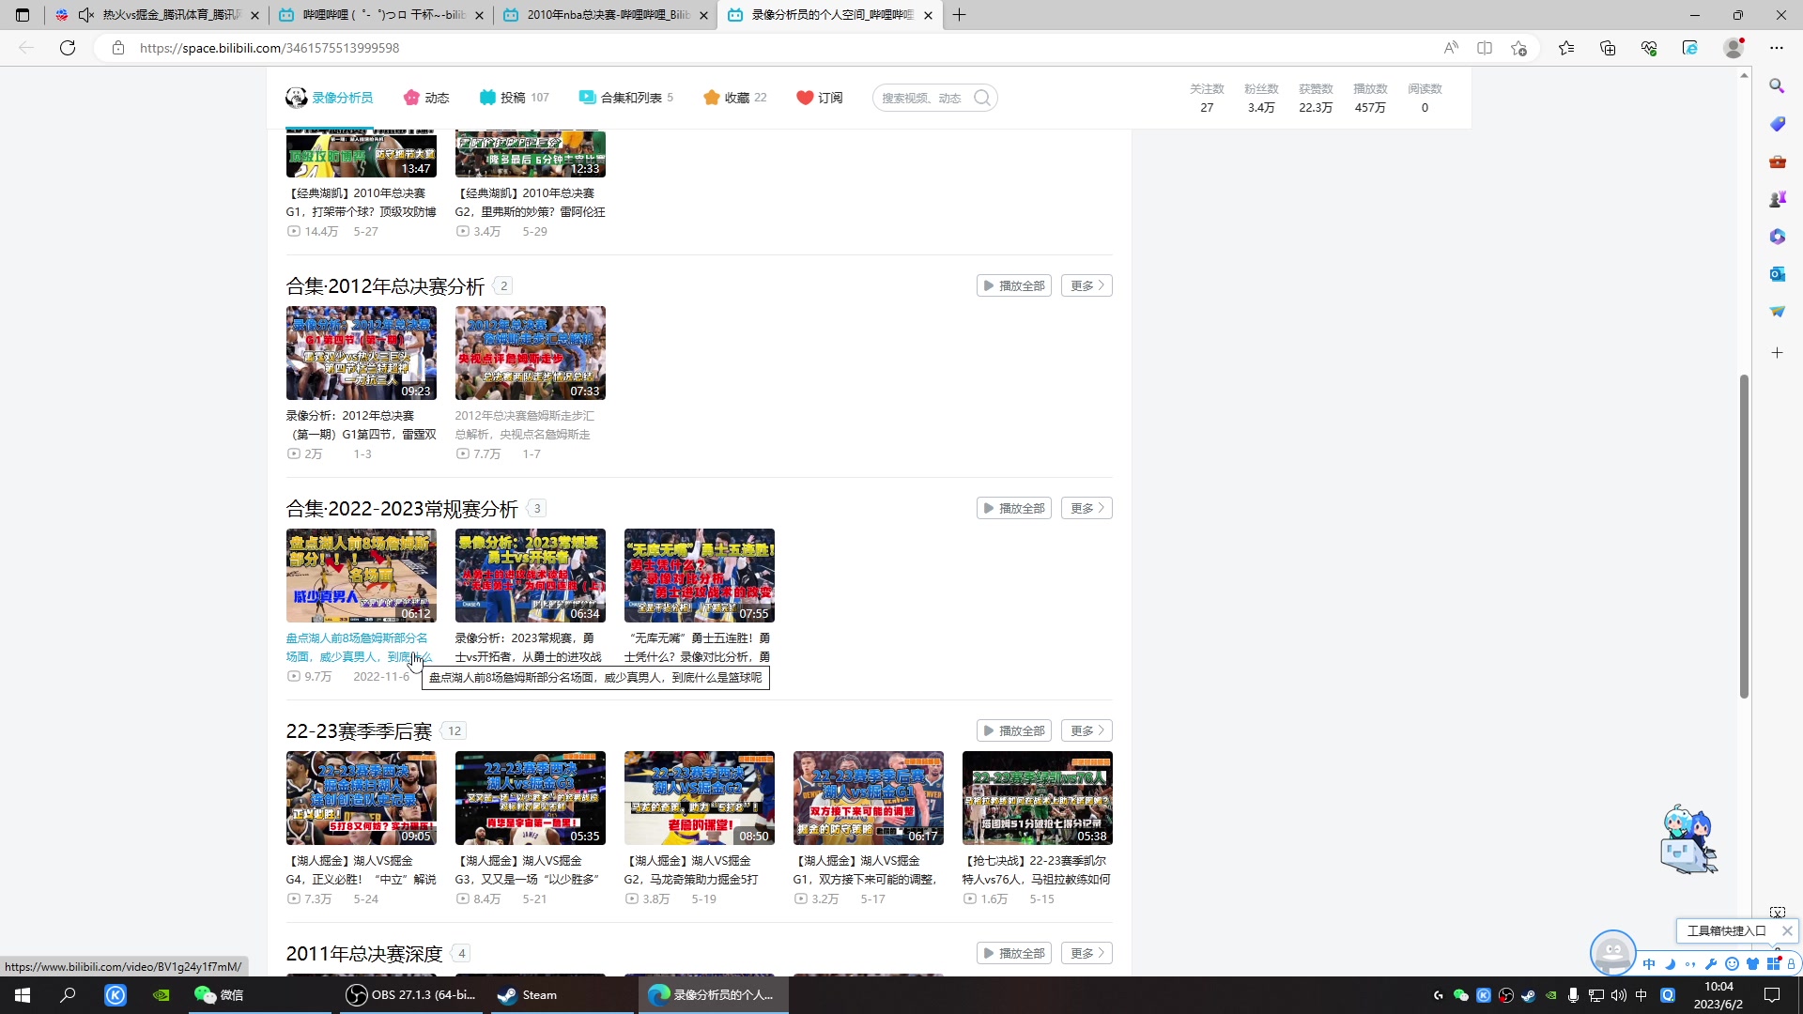This screenshot has width=1803, height=1014.
Task: Expand 更多 for 2022-2023常规赛分析 collection
Action: 1086,508
